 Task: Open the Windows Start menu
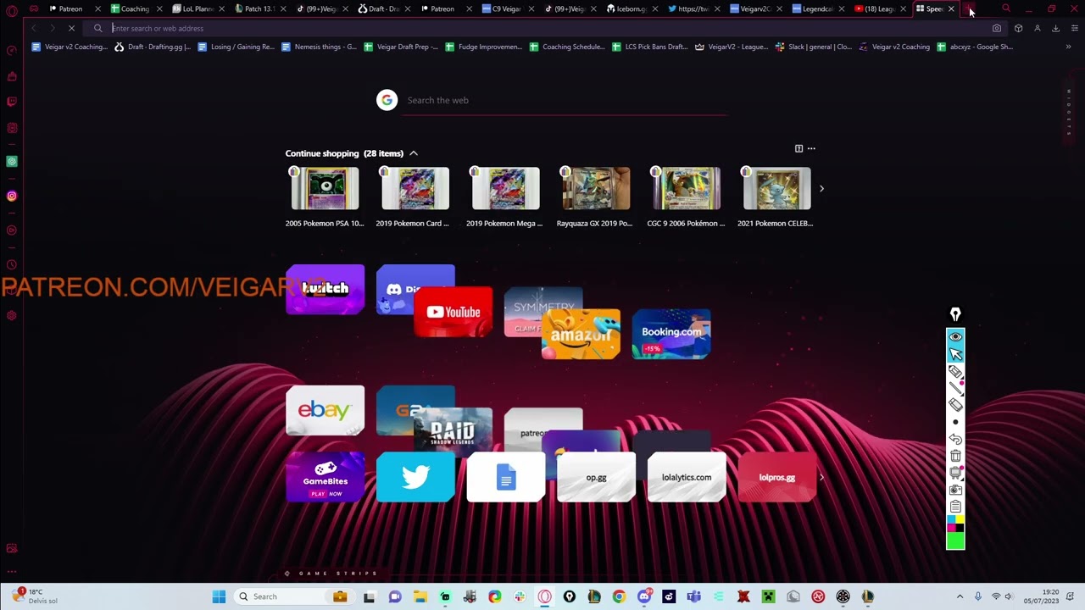(x=219, y=596)
